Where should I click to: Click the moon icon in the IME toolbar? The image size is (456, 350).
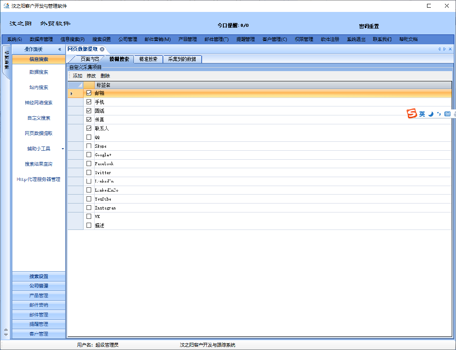point(431,114)
